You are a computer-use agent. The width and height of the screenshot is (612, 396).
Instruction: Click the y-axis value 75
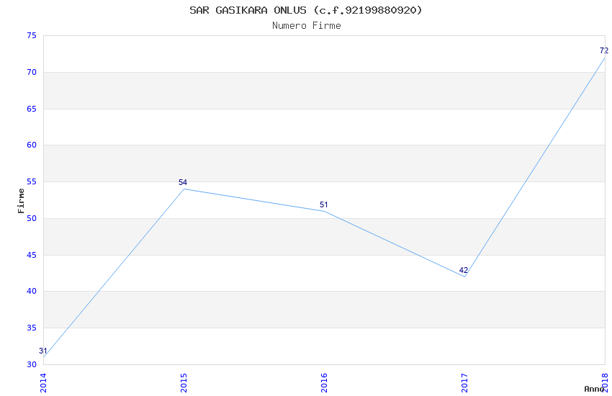32,35
